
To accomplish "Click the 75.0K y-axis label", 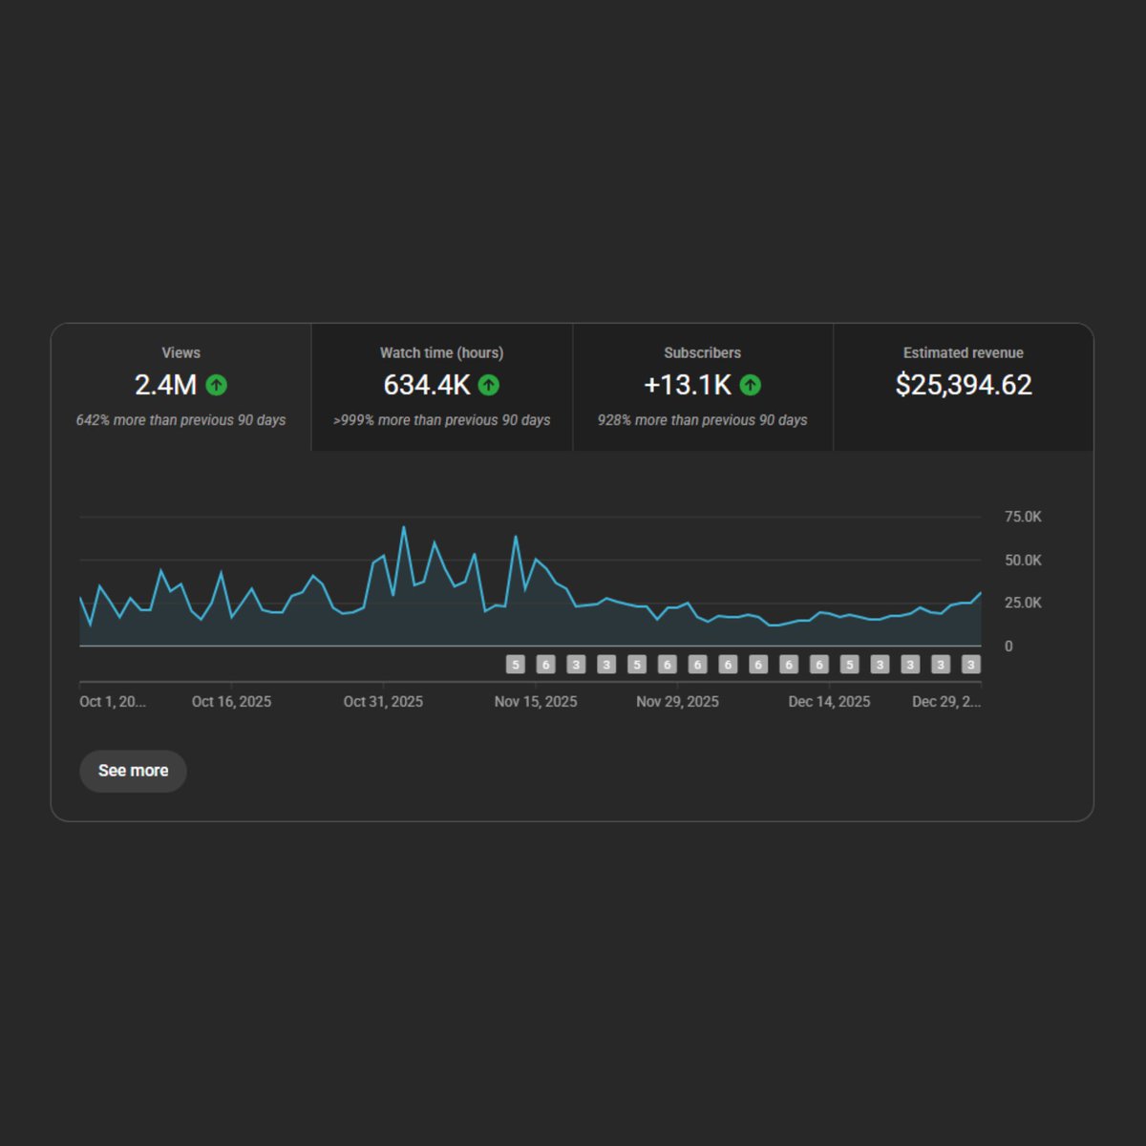I will pyautogui.click(x=1023, y=517).
